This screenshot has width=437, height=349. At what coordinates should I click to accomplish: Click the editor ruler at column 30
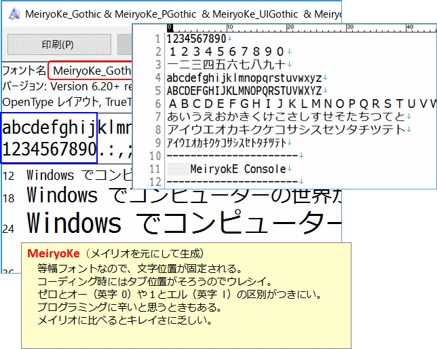tap(349, 27)
